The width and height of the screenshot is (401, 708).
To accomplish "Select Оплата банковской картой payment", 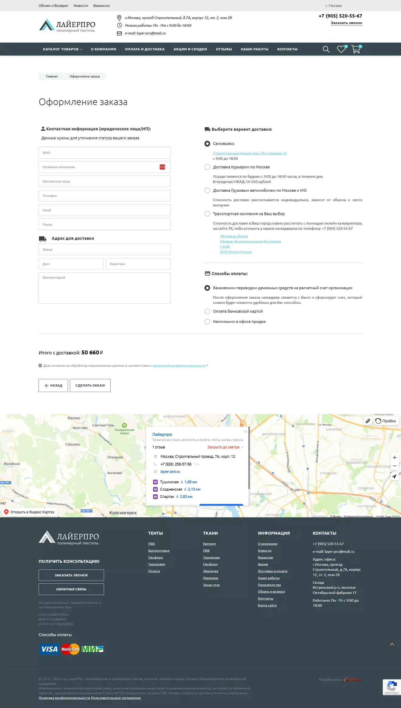I will [207, 311].
